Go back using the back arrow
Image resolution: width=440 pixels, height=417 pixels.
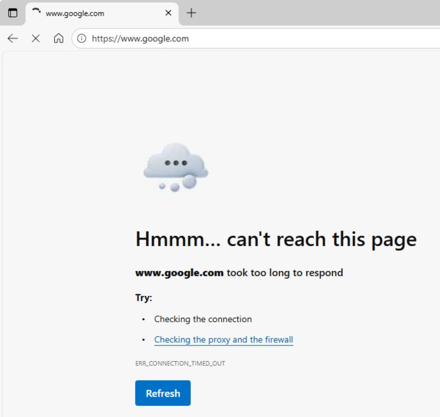coord(13,38)
